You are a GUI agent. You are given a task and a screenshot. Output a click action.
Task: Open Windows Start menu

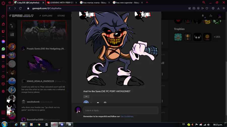(4, 124)
